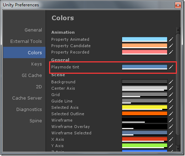Click eyedropper next to Property Recorded

pyautogui.click(x=171, y=52)
